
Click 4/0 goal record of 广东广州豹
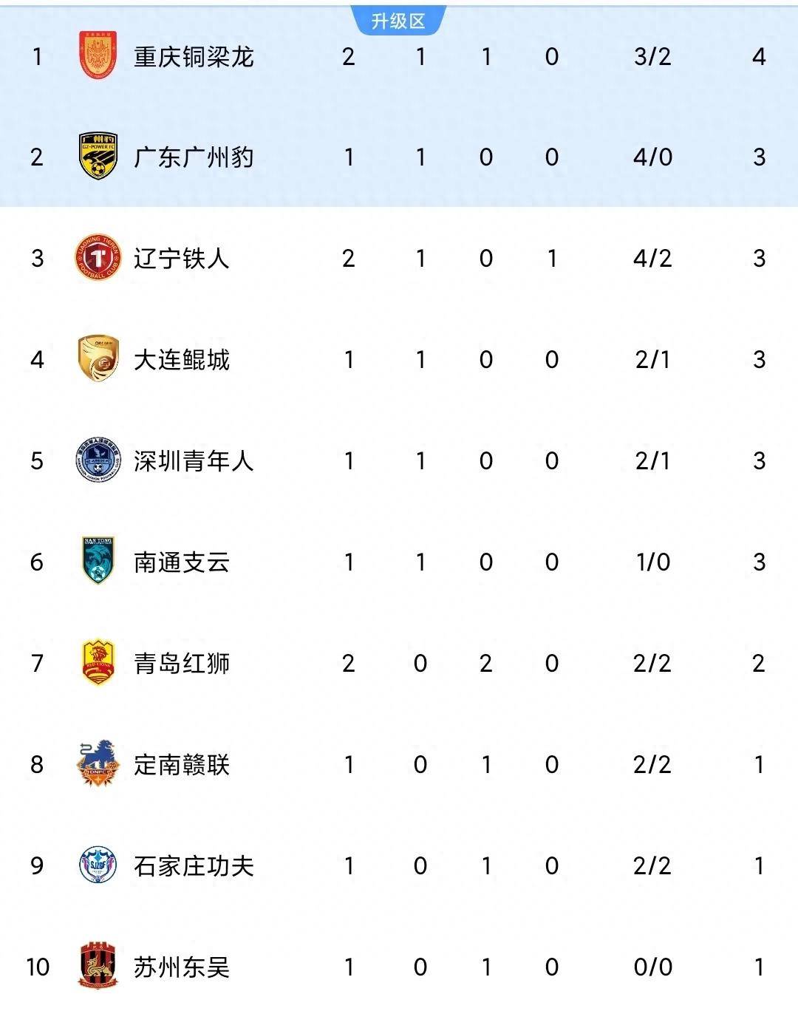pyautogui.click(x=653, y=157)
